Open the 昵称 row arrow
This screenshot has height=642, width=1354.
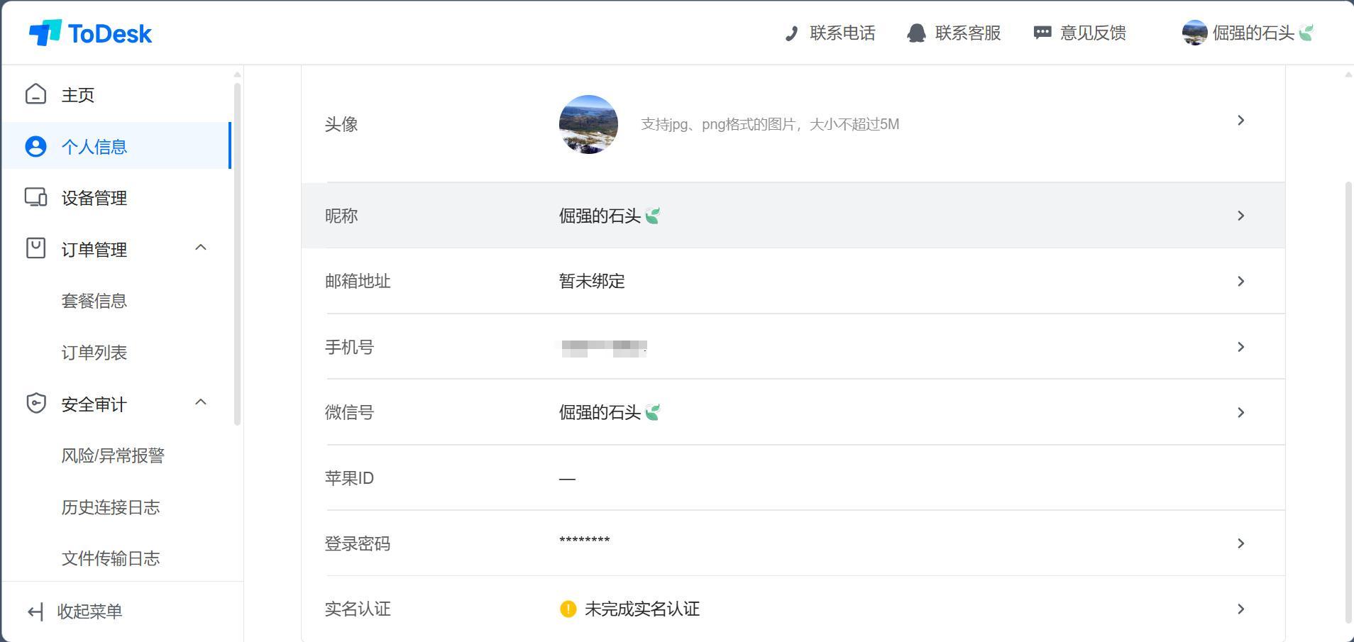(1240, 216)
